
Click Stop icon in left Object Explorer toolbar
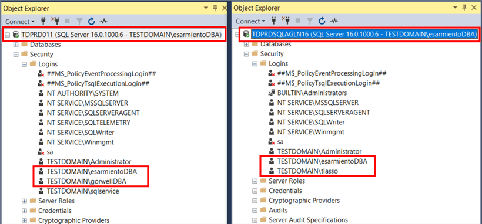coord(68,21)
